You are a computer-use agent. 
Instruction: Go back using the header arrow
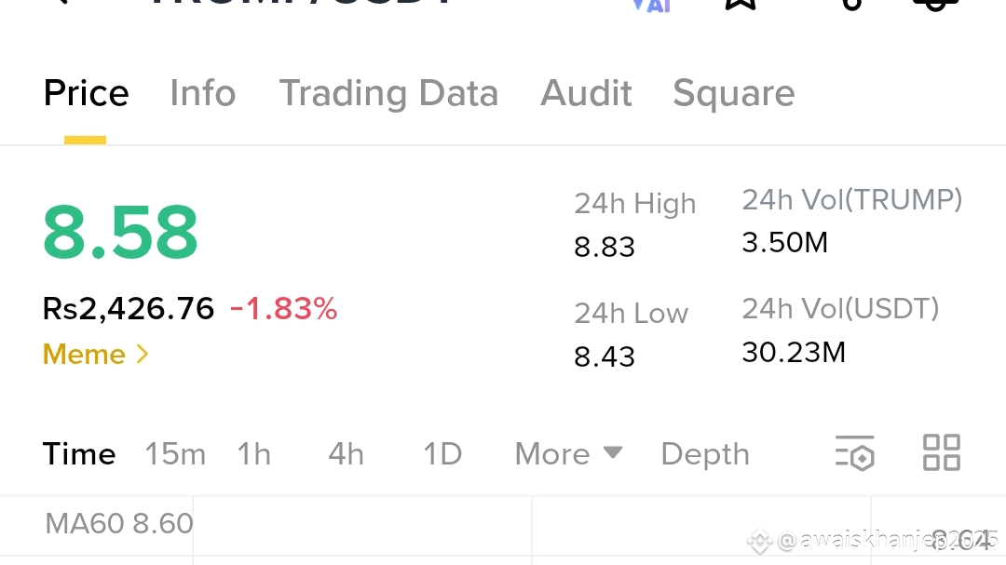click(x=61, y=3)
